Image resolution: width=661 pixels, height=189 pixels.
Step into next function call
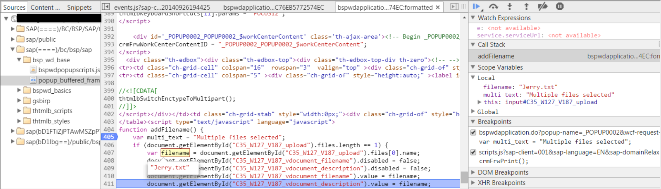coord(510,7)
